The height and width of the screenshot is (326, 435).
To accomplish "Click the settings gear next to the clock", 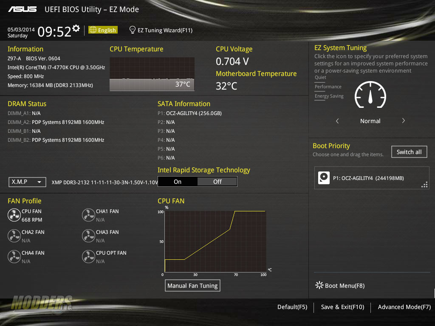I will pyautogui.click(x=76, y=28).
